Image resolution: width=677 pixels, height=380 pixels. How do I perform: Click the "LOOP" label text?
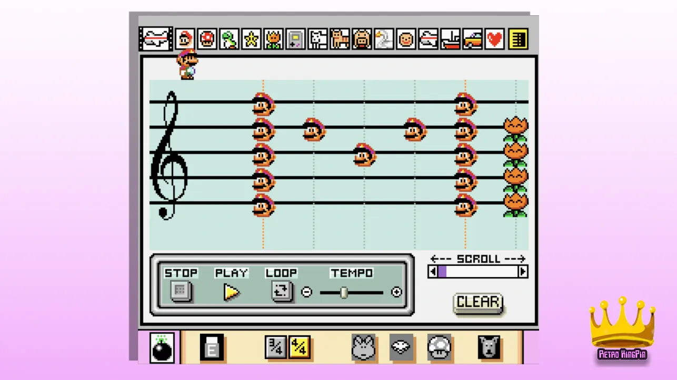(x=282, y=273)
